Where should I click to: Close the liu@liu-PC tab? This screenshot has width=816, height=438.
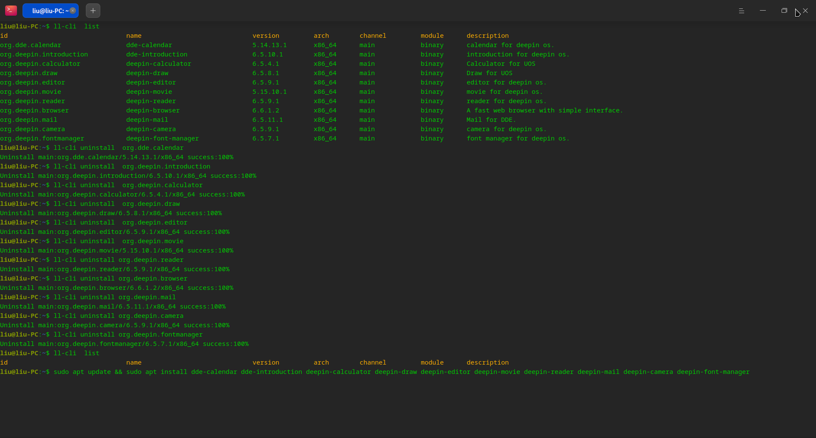coord(73,11)
